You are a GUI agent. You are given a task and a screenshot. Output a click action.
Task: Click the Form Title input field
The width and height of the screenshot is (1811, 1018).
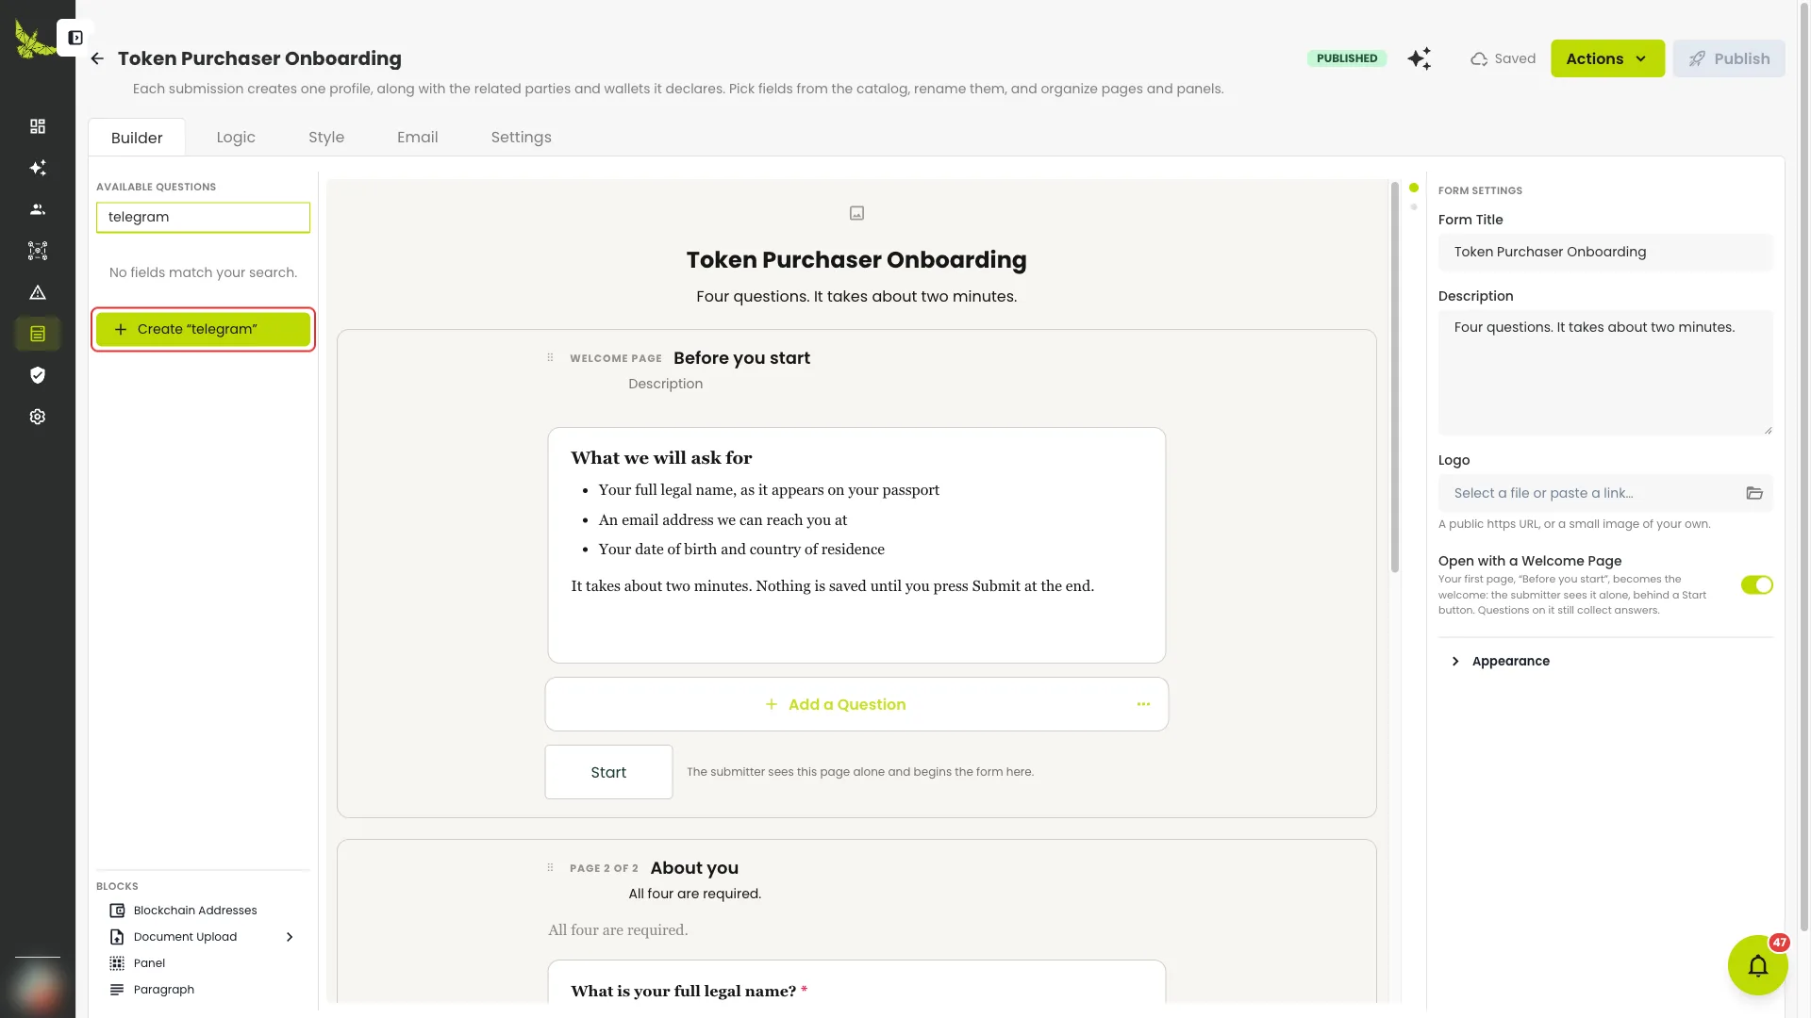click(x=1605, y=252)
